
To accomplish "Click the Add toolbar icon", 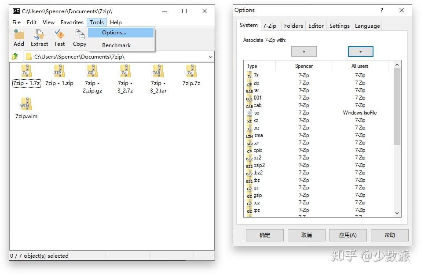I will pos(19,35).
